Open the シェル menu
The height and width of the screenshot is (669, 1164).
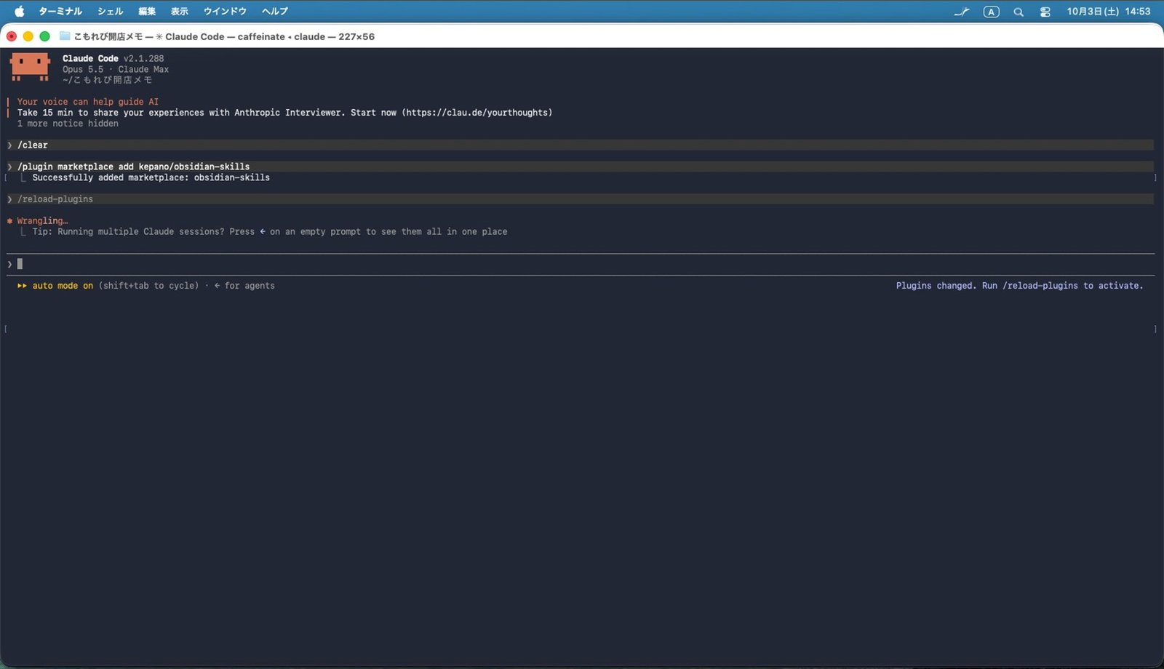click(111, 11)
